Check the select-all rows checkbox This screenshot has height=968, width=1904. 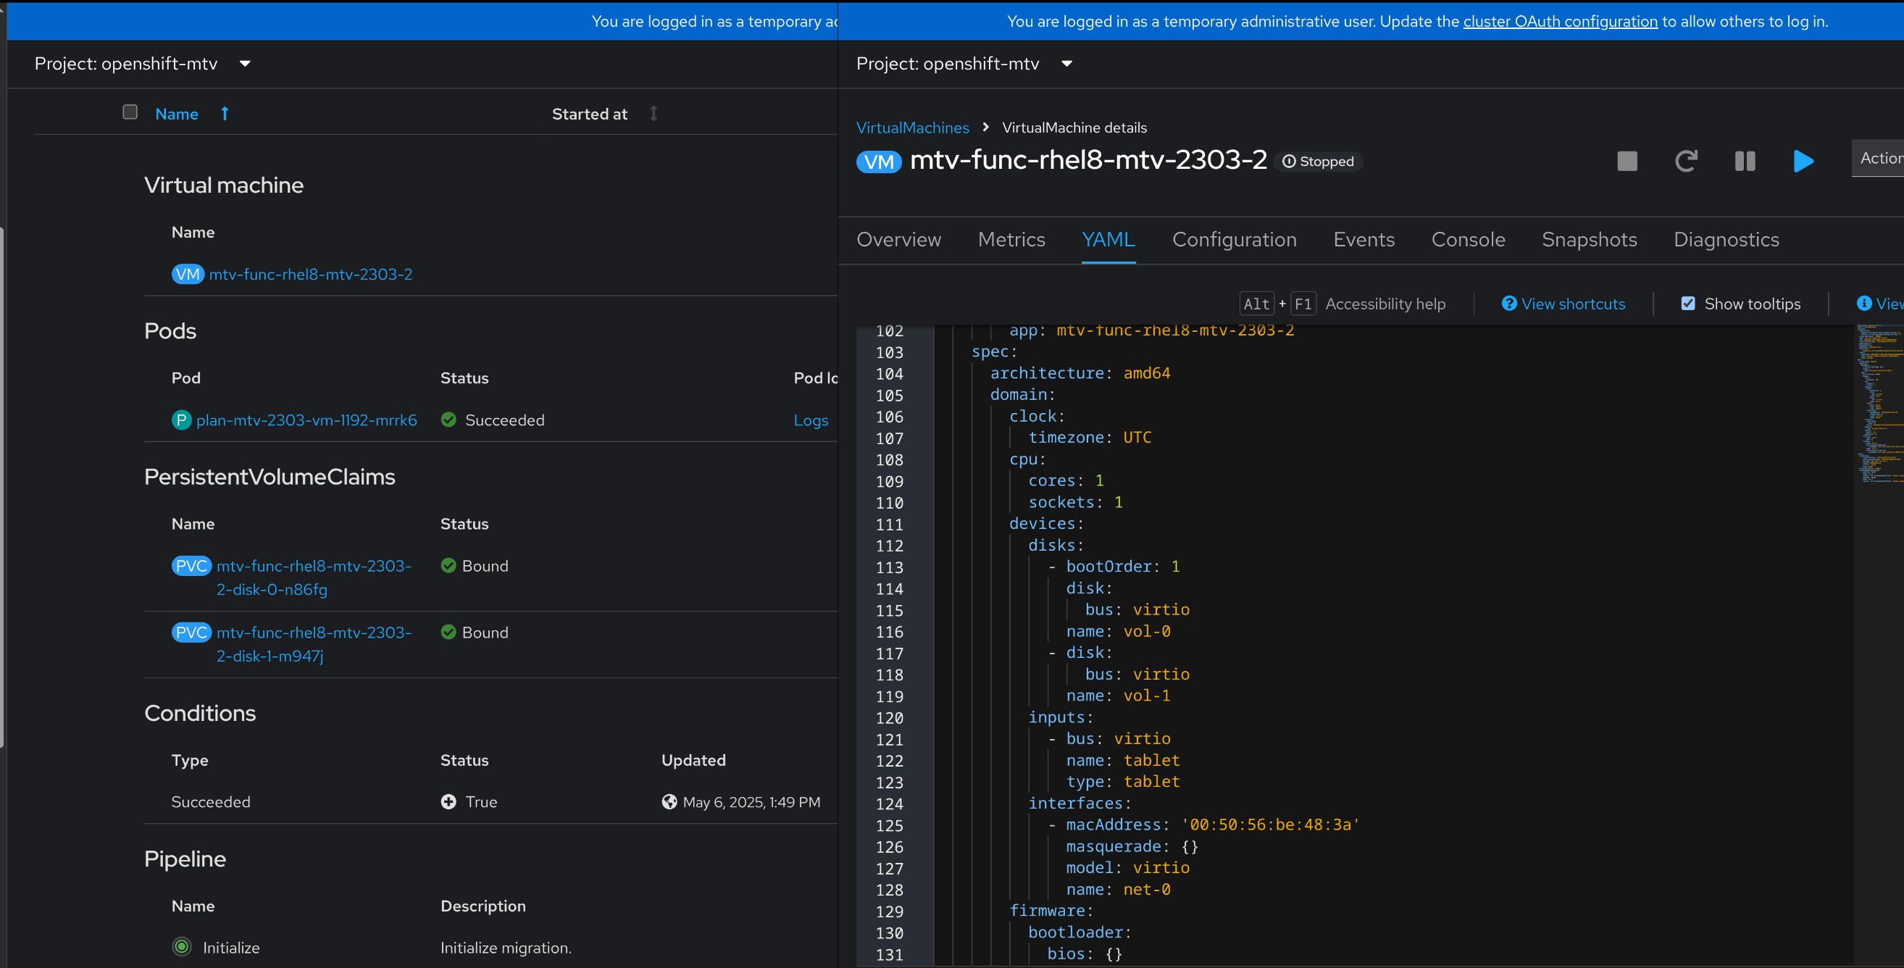[130, 112]
